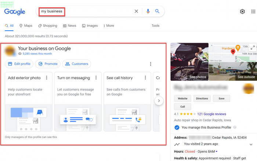Open the More search filters menu
The image size is (257, 161).
pyautogui.click(x=109, y=26)
